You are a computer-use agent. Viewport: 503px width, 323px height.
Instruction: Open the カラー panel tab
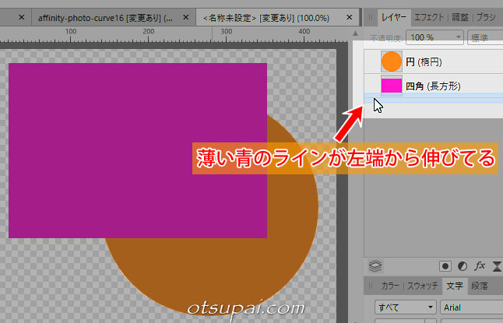tap(390, 286)
